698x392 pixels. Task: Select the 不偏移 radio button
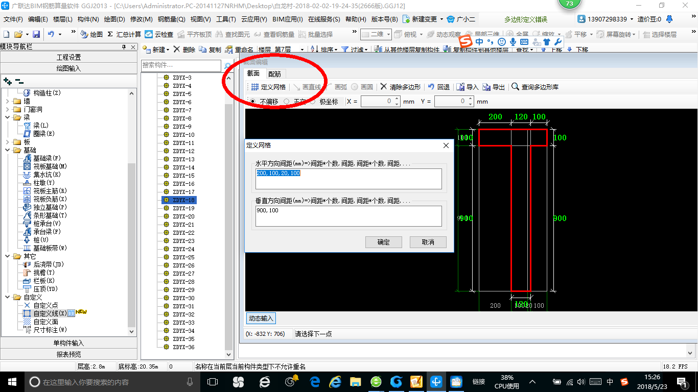point(253,102)
